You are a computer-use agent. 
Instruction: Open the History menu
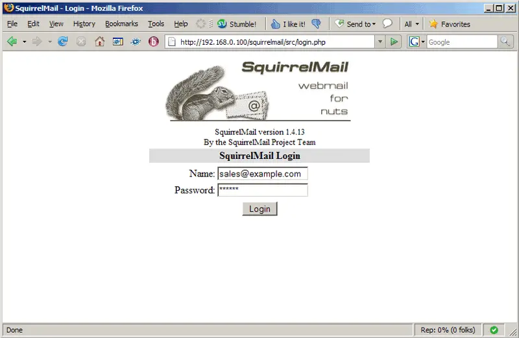pos(84,24)
